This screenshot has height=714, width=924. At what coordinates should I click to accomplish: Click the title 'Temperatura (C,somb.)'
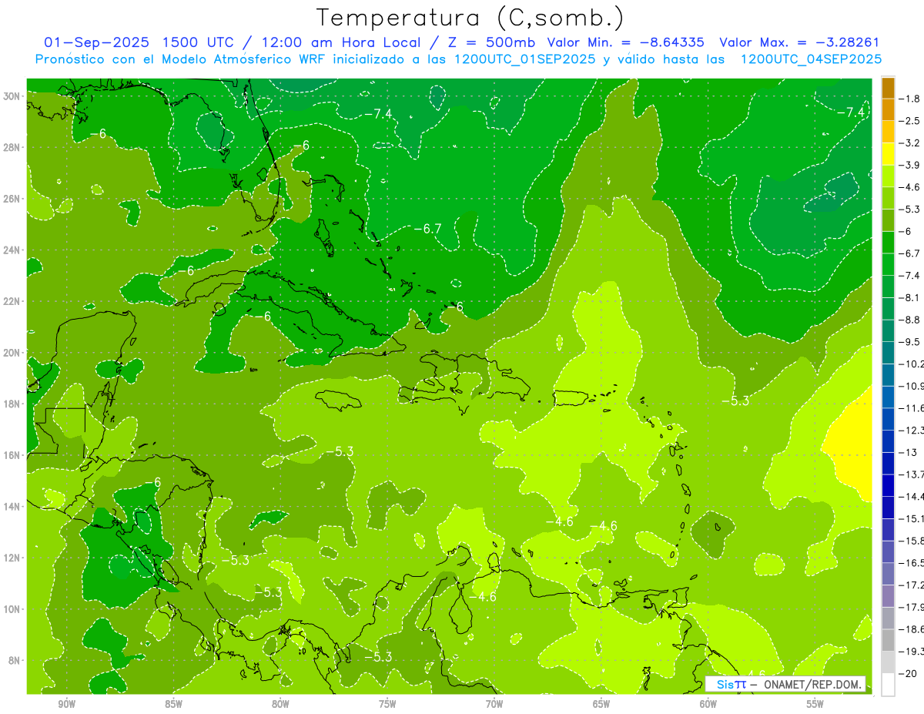pyautogui.click(x=470, y=18)
